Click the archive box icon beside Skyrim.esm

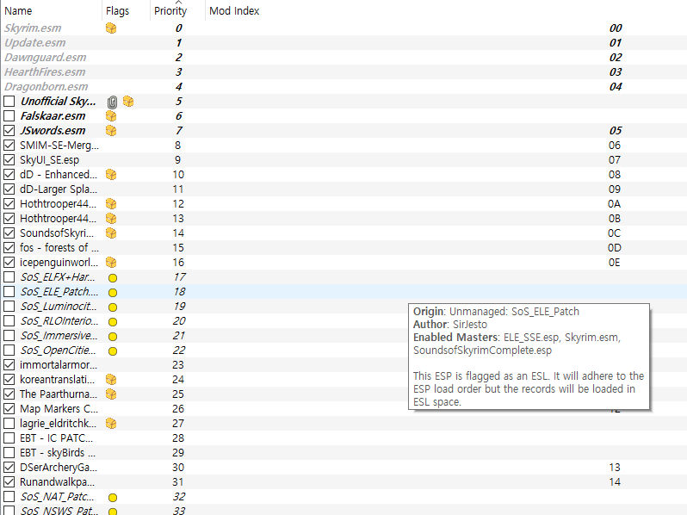click(x=111, y=28)
